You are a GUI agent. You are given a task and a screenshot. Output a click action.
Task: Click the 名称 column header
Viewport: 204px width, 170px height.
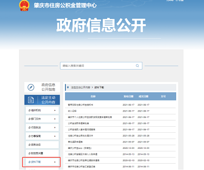(x=93, y=96)
